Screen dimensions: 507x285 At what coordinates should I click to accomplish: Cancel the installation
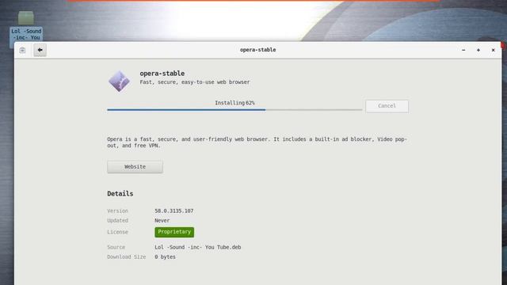tap(387, 106)
